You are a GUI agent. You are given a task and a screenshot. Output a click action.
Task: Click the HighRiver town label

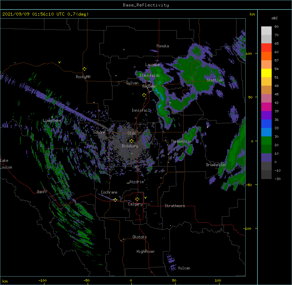(x=146, y=251)
